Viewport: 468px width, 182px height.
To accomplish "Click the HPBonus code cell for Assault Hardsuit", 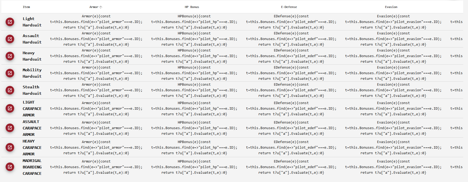I will [194, 39].
